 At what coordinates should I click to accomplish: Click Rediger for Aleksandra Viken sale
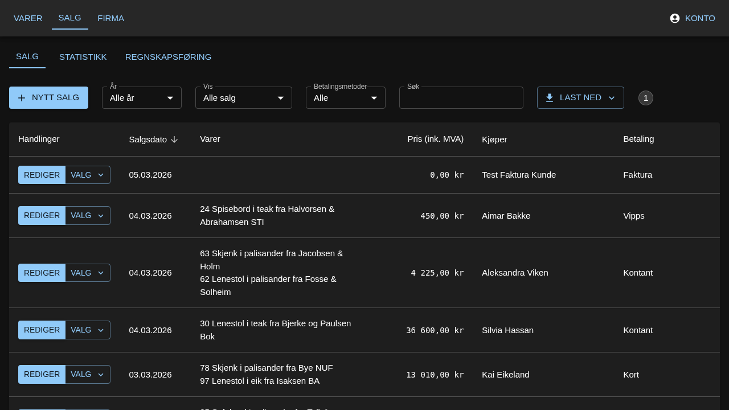click(x=42, y=273)
